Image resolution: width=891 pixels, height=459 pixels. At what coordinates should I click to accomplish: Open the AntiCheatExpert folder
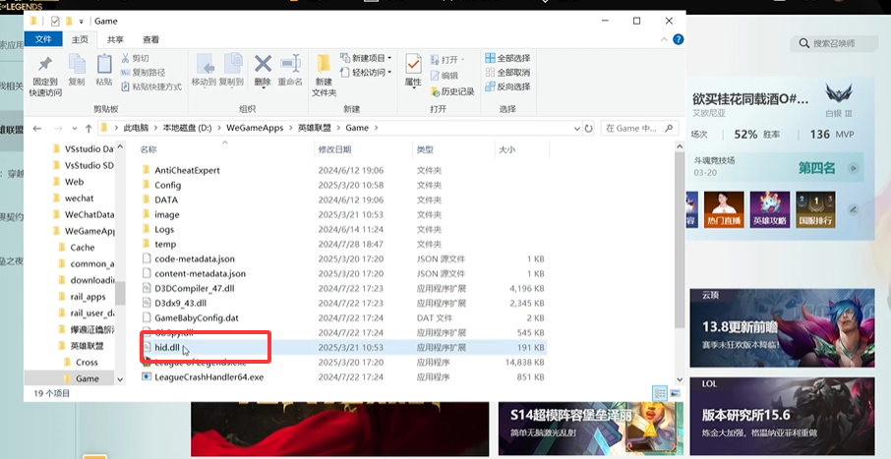click(x=187, y=170)
